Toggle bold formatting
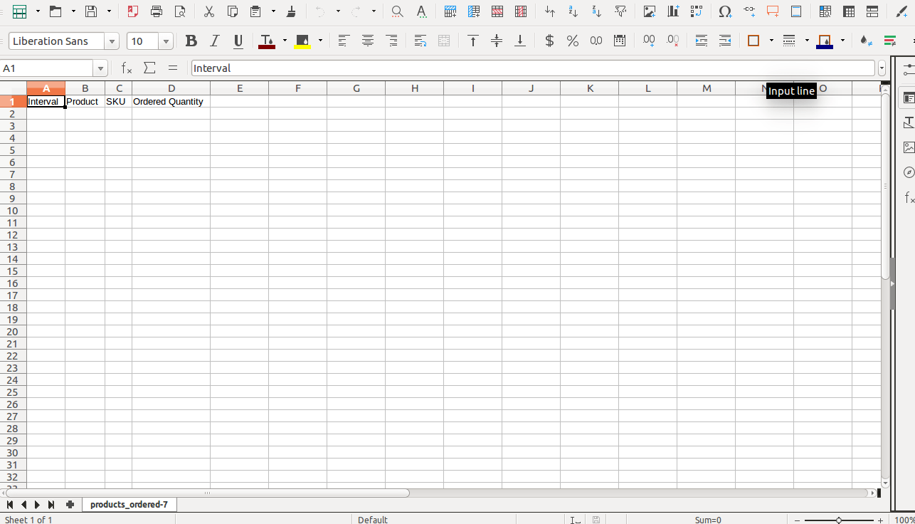Screen dimensions: 915x524 [191, 41]
